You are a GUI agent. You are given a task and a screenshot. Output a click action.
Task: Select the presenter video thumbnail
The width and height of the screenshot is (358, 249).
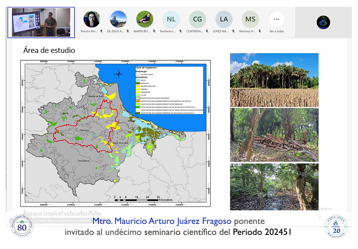pos(41,22)
